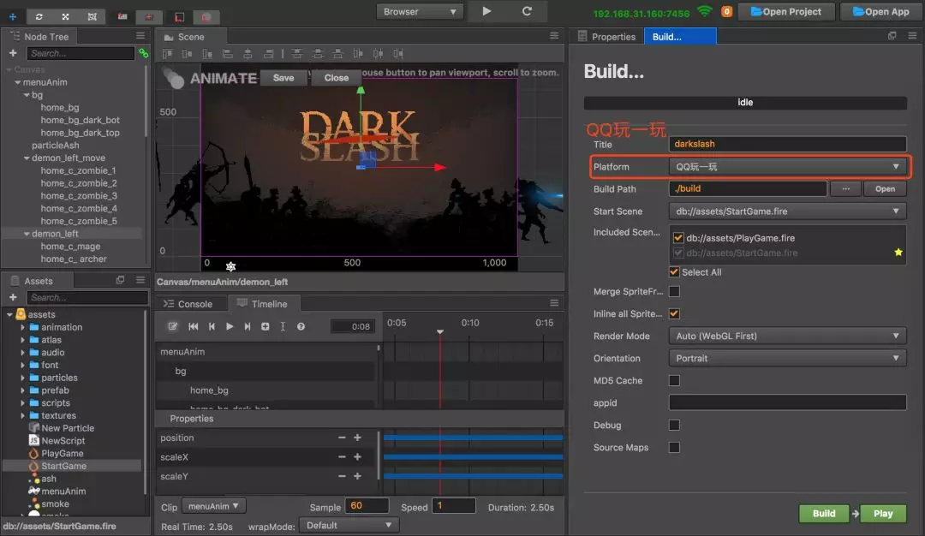Click the preview play button beside Browser

[486, 11]
